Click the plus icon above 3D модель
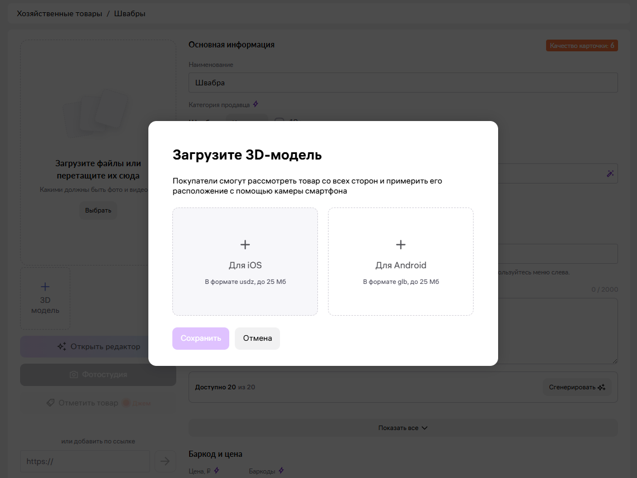The width and height of the screenshot is (637, 478). 45,287
